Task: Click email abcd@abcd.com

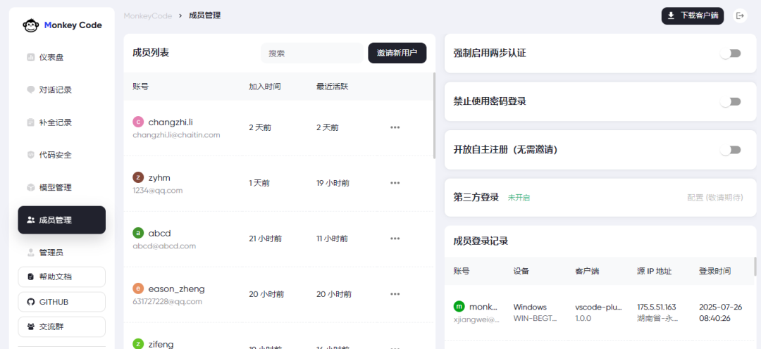Action: (164, 246)
